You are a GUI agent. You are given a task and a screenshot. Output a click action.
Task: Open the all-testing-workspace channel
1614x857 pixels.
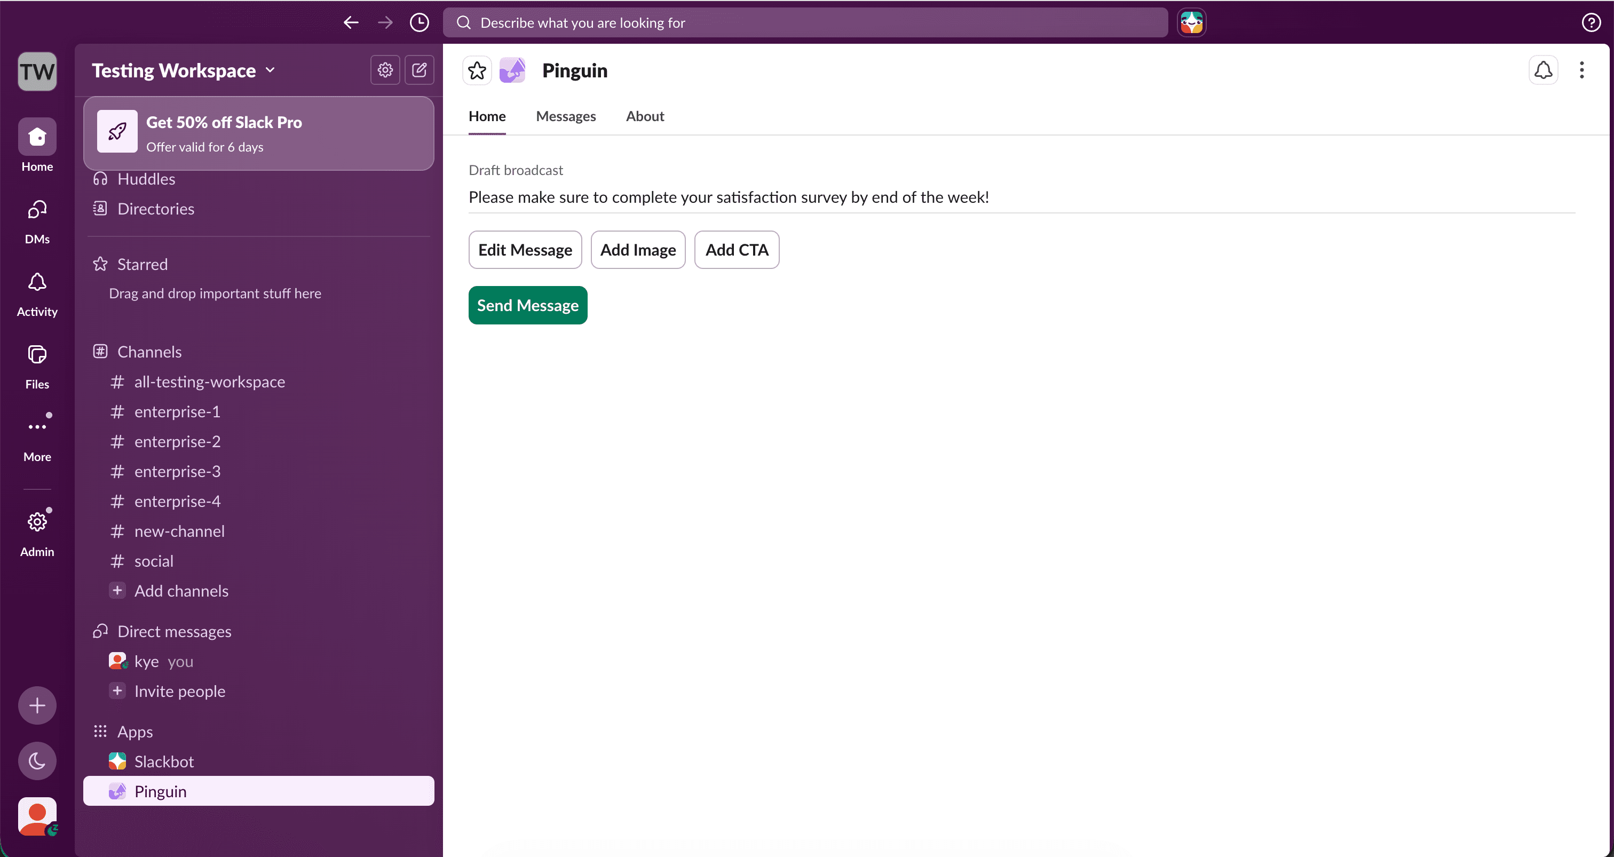click(x=259, y=382)
